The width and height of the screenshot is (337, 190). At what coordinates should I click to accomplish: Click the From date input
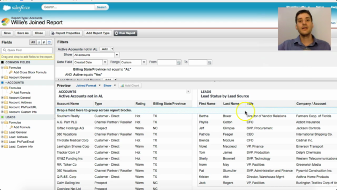pos(167,62)
